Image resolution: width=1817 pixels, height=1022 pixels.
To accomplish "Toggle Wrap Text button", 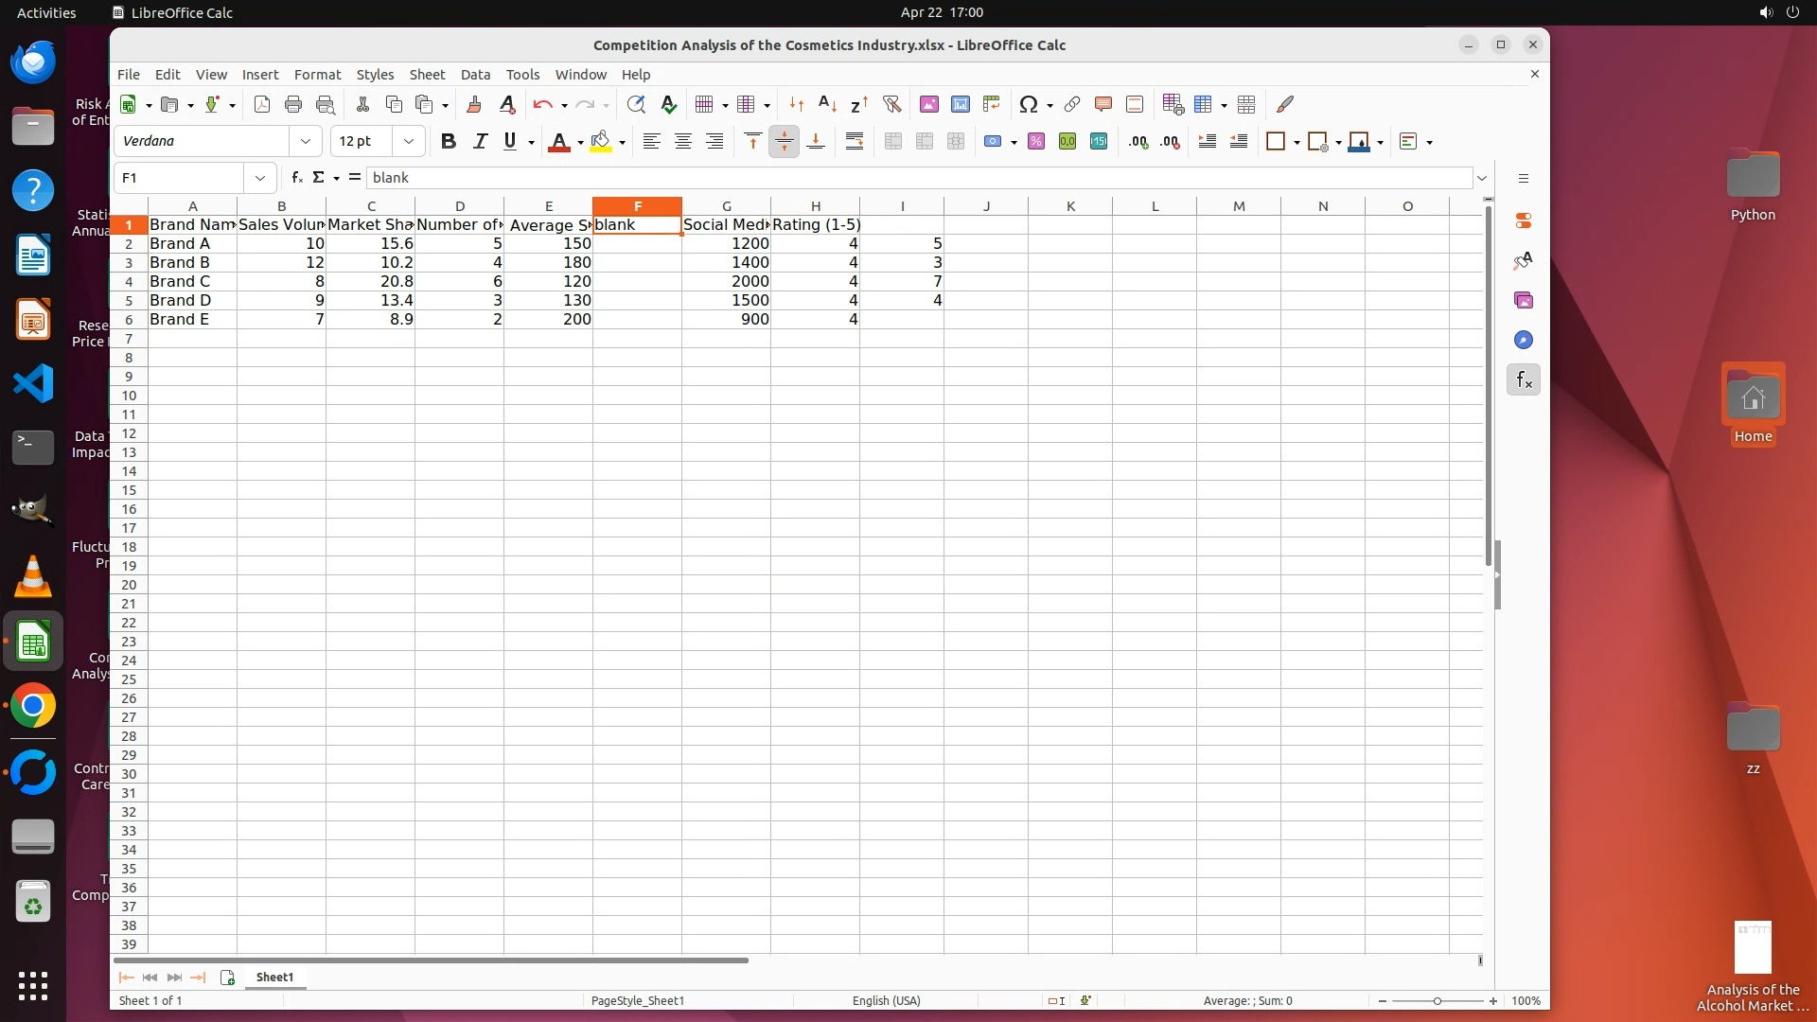I will click(855, 141).
